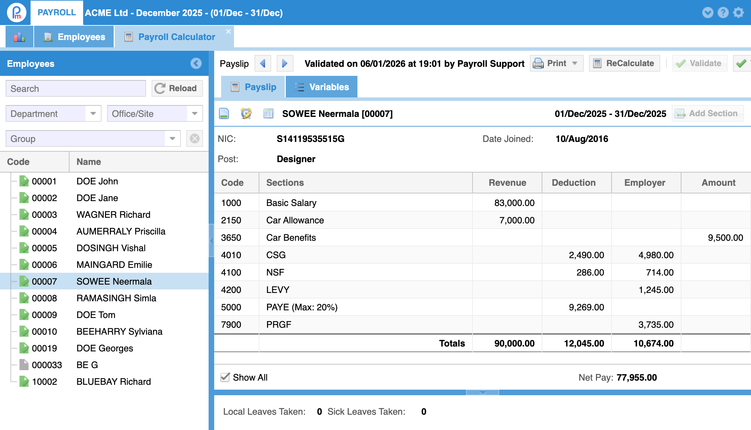Viewport: 751px width, 430px height.
Task: Open the dashboard chart icon tab
Action: pyautogui.click(x=19, y=37)
